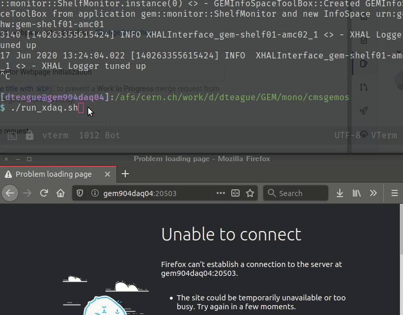This screenshot has height=315, width=403.
Task: Click Firefox forward arrow button
Action: [x=27, y=193]
